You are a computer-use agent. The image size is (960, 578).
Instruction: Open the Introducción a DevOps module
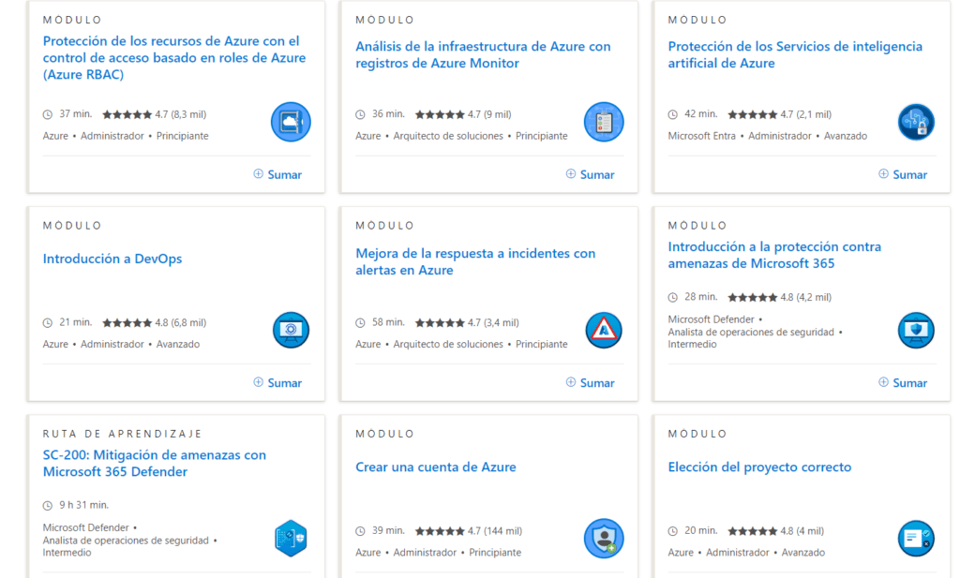(112, 259)
